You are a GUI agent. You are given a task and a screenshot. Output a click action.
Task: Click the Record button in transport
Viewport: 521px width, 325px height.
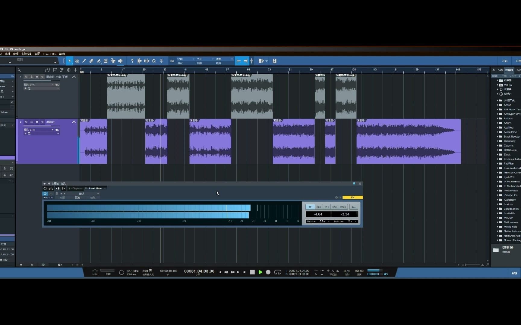(x=268, y=272)
